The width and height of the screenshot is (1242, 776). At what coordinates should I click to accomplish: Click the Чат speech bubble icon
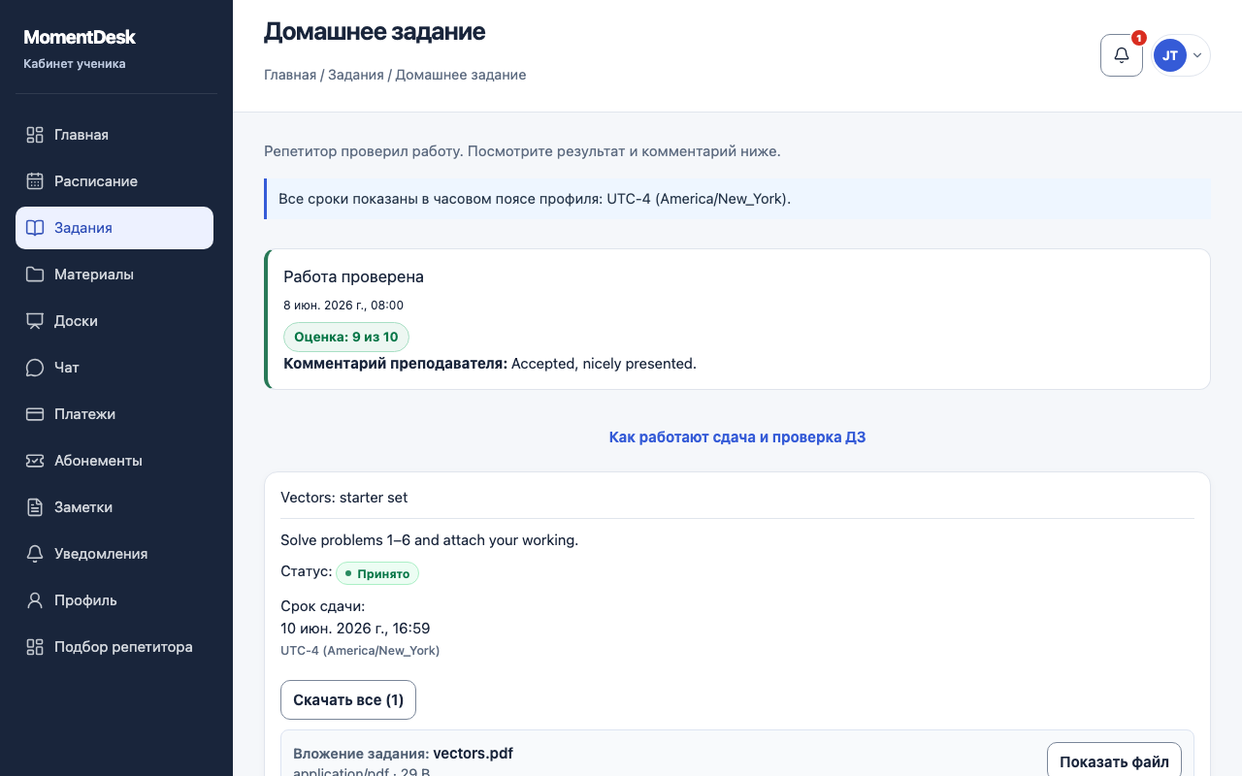point(35,368)
